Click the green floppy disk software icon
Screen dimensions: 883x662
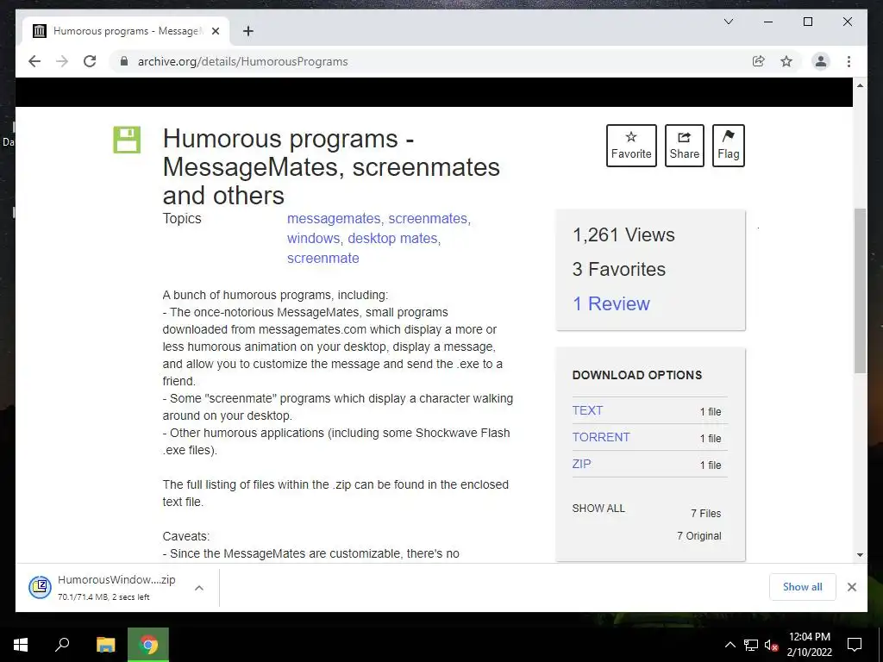(127, 140)
